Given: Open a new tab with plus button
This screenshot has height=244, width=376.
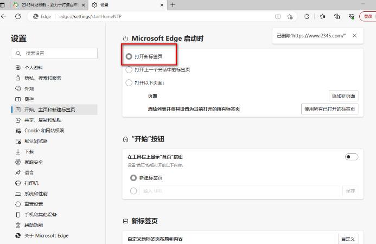Looking at the screenshot, I should [x=173, y=5].
